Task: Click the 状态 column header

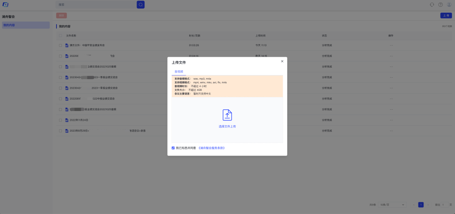Action: 324,36
